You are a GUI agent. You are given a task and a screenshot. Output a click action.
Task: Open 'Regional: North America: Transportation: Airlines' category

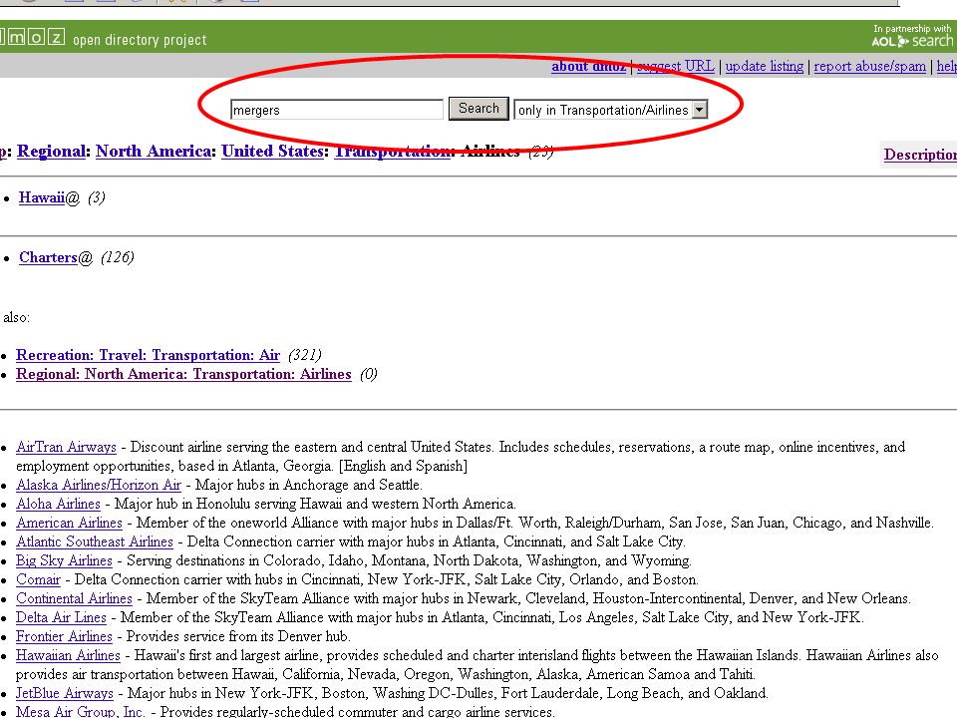click(x=183, y=374)
